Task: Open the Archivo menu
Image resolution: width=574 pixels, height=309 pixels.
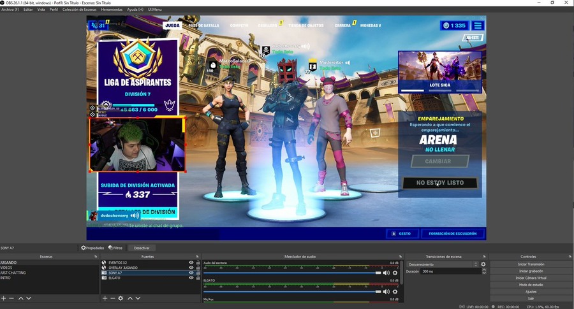Action: point(10,10)
